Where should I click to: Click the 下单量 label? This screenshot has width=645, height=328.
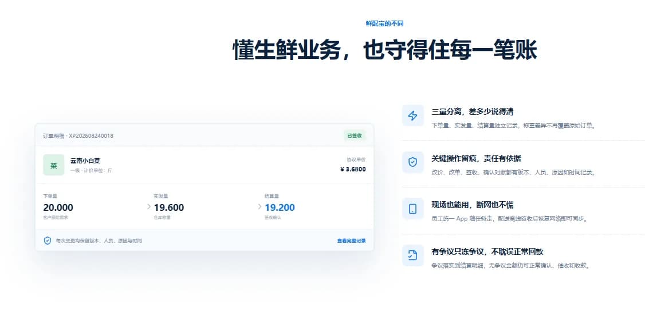point(50,196)
